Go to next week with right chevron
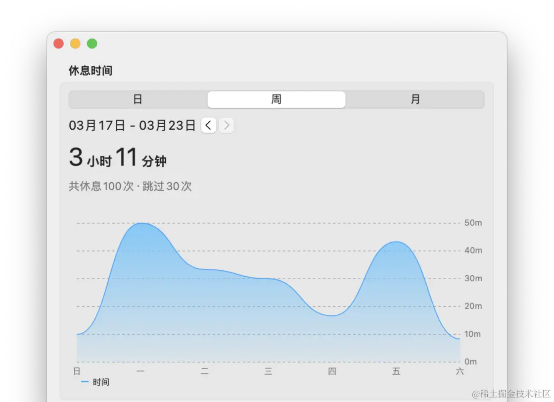Screen dimensions: 554x402 226,125
